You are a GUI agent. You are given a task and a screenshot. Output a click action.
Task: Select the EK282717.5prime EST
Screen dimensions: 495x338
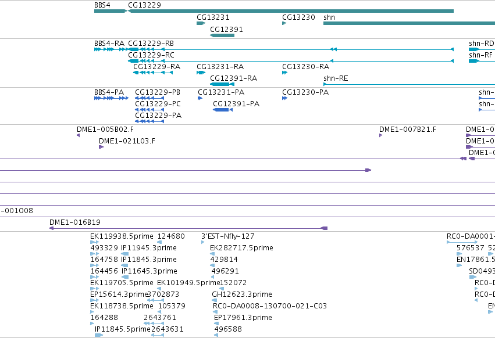(x=212, y=254)
